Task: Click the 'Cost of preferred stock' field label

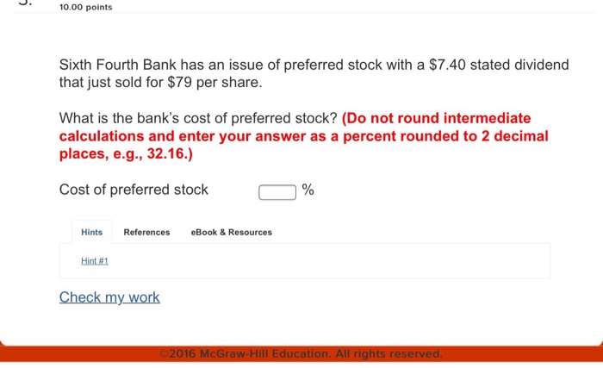Action: [x=134, y=190]
